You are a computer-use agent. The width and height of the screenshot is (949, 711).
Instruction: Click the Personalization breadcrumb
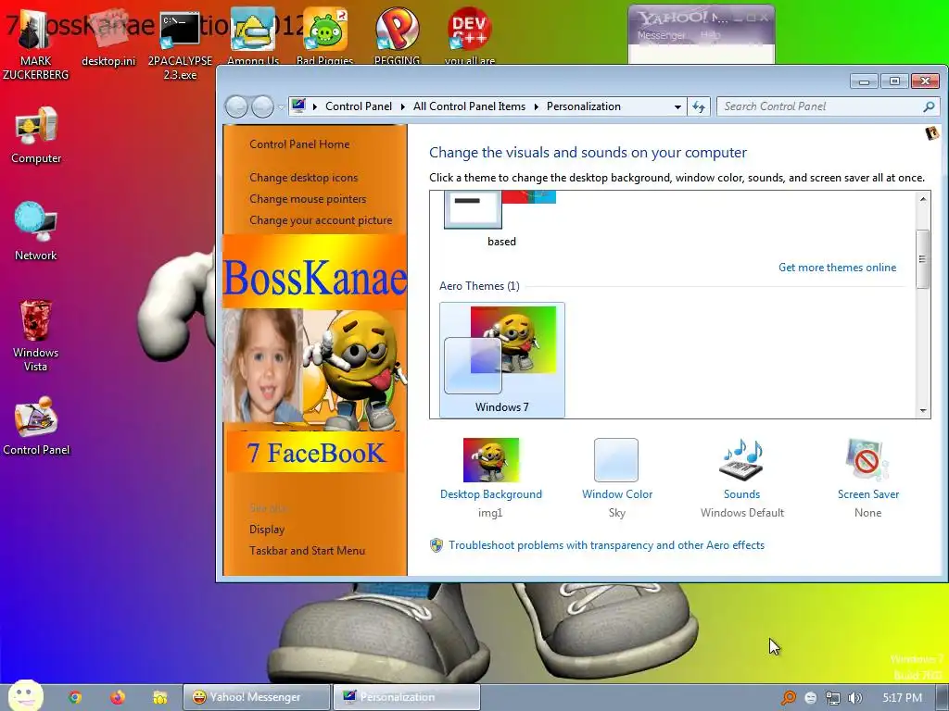coord(584,106)
